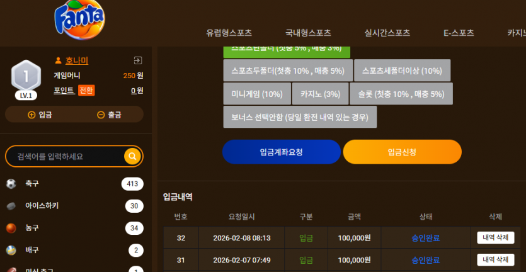
Task: Click the blue 입금계좌요청 button
Action: pyautogui.click(x=282, y=152)
